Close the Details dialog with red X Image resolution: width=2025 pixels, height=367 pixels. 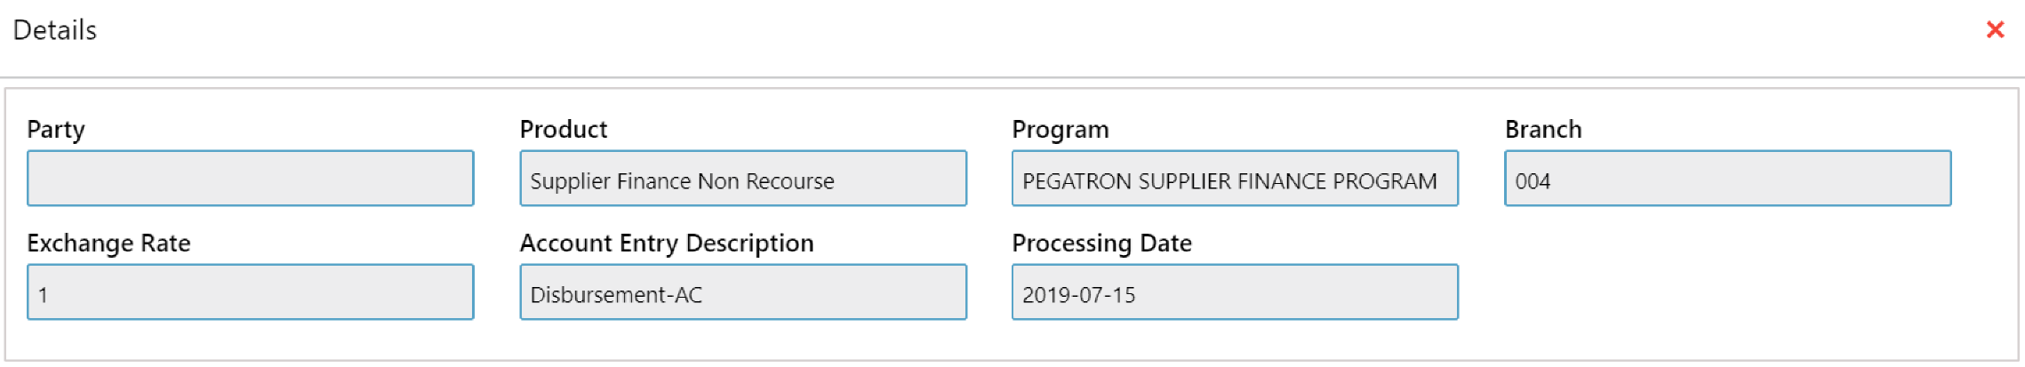1995,30
